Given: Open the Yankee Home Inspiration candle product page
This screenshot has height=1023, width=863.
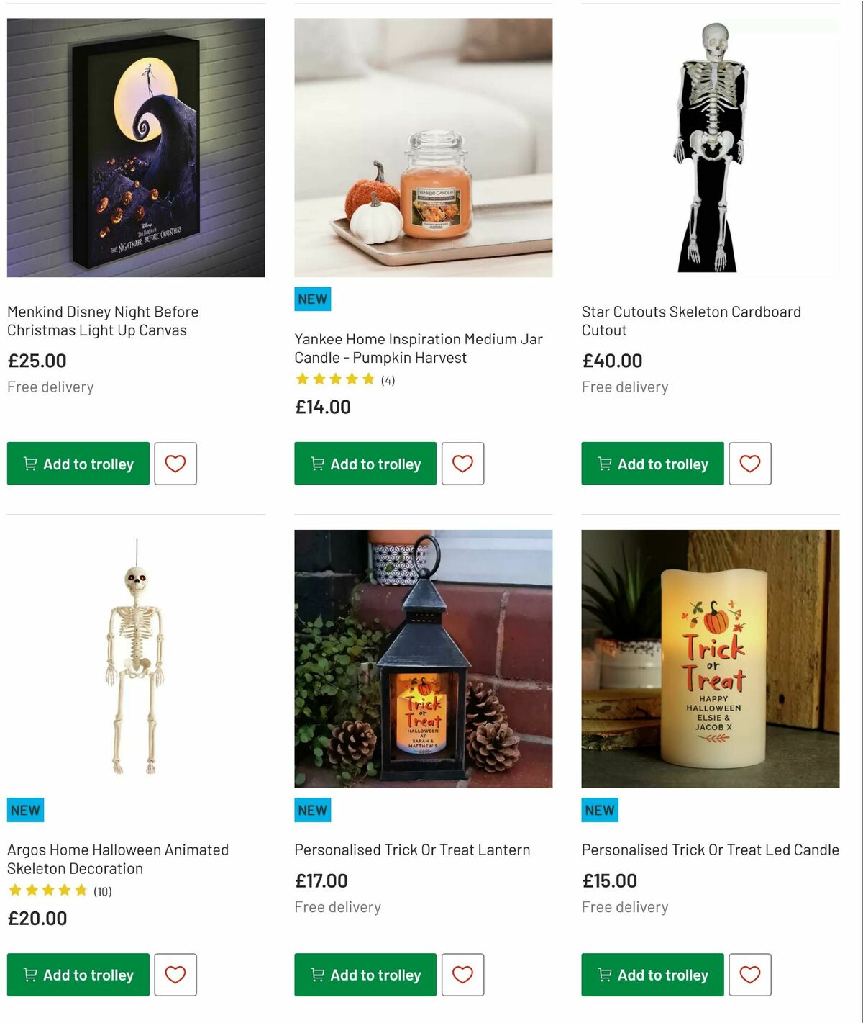Looking at the screenshot, I should pos(418,348).
